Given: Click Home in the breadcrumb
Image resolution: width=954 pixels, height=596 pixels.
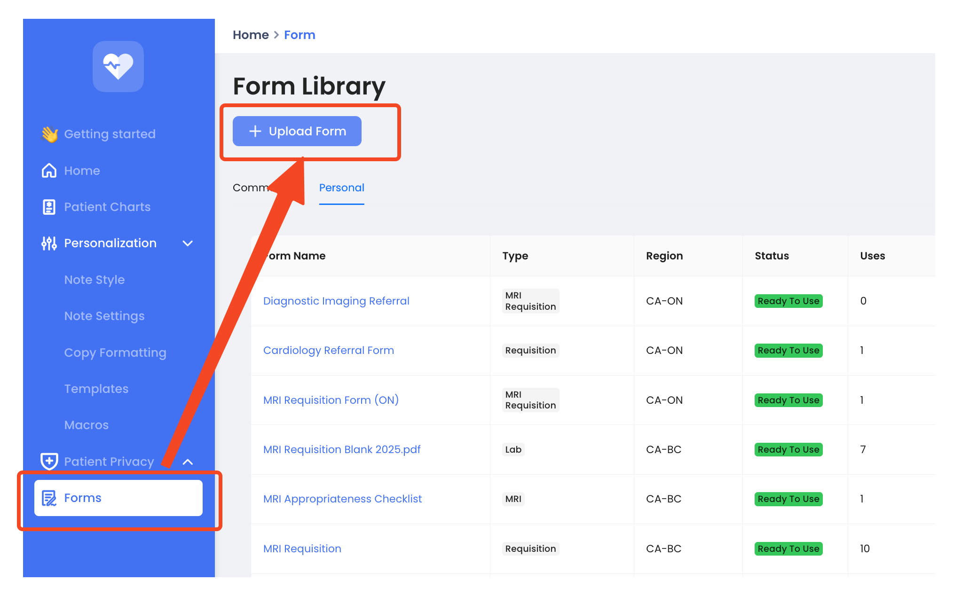Looking at the screenshot, I should tap(251, 35).
